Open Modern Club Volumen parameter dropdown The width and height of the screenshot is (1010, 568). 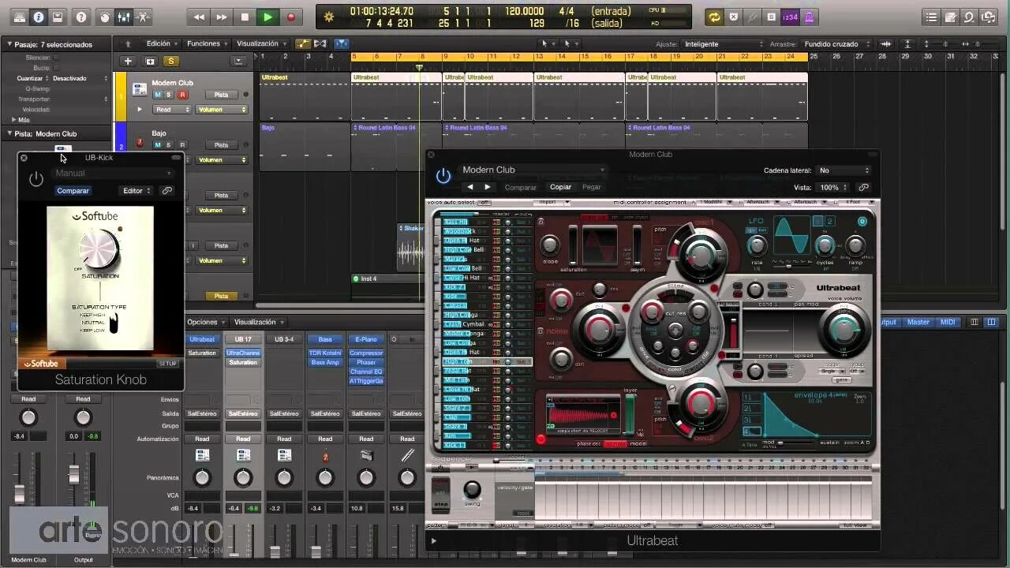222,110
